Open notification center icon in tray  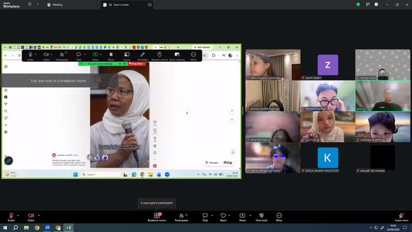405,227
